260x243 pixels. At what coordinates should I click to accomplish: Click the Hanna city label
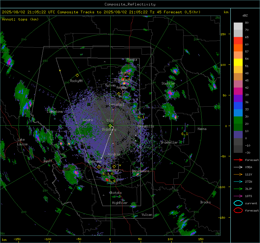point(202,129)
